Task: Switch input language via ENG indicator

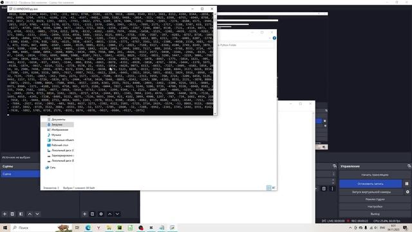Action: point(382,227)
